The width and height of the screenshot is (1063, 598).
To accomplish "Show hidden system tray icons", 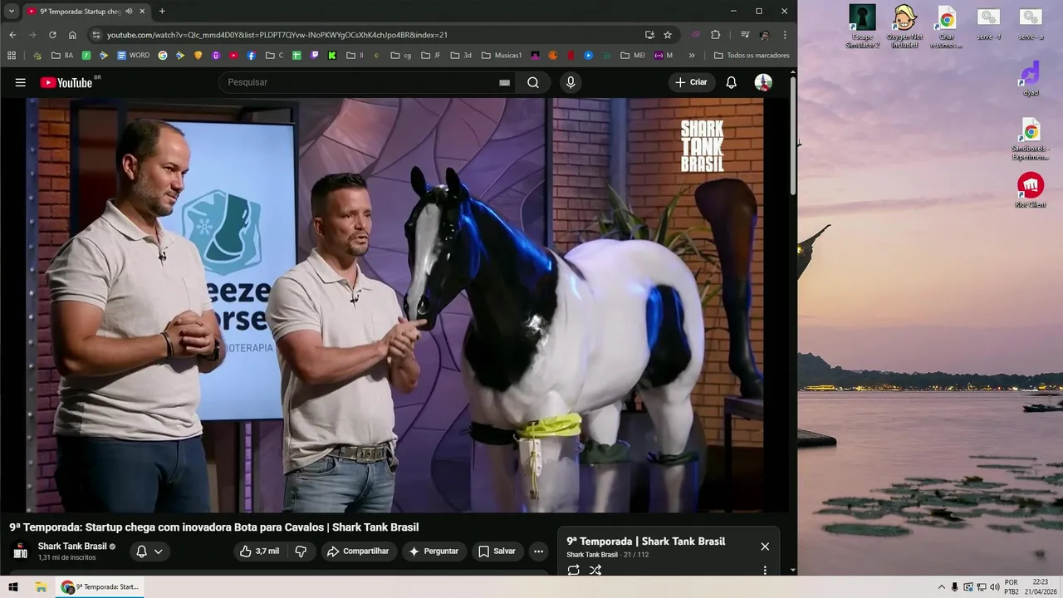I will [941, 587].
